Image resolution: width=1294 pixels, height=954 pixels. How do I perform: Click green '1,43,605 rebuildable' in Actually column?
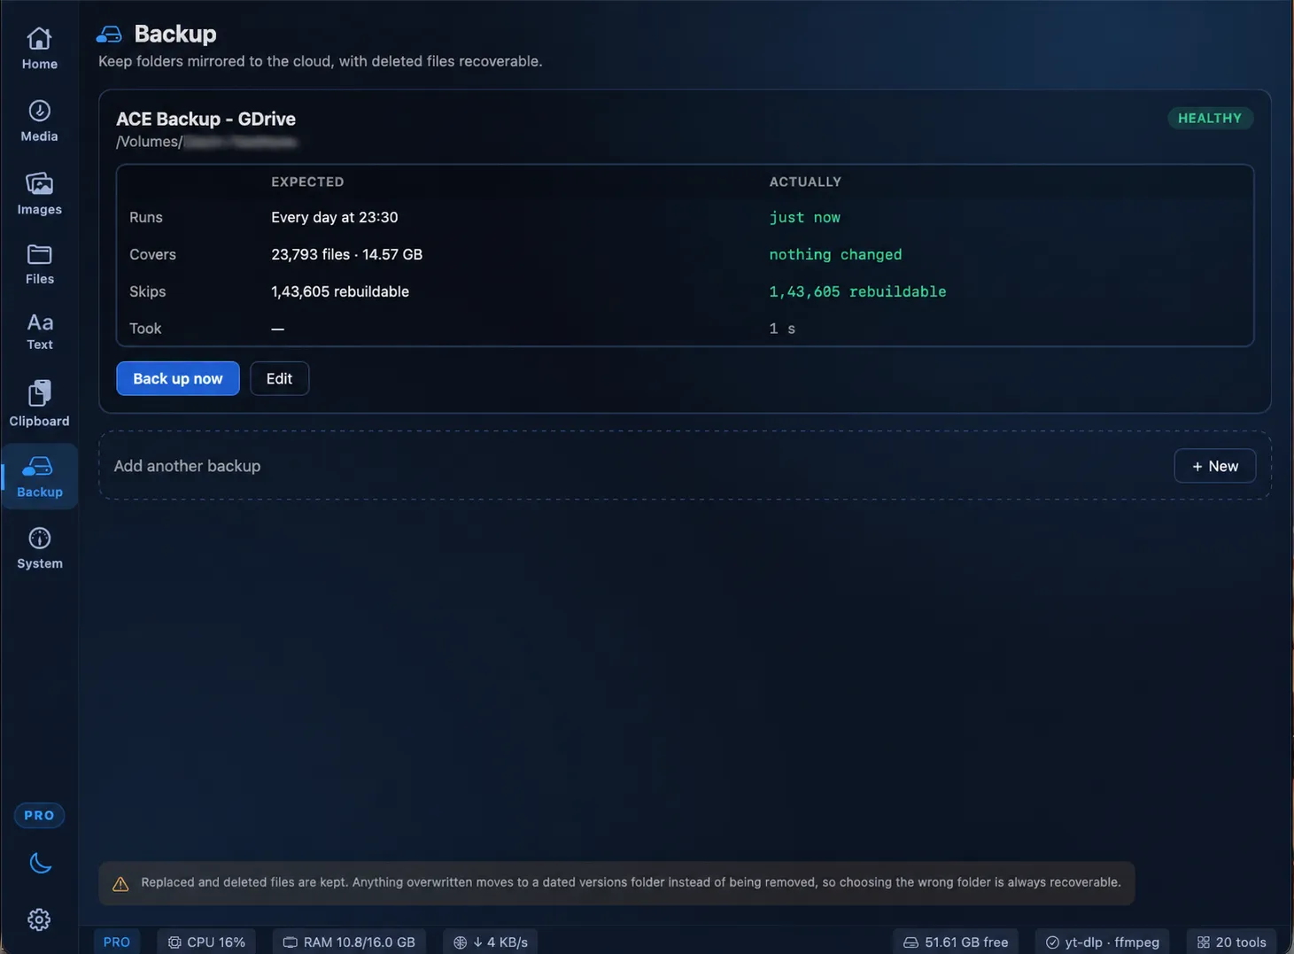857,291
